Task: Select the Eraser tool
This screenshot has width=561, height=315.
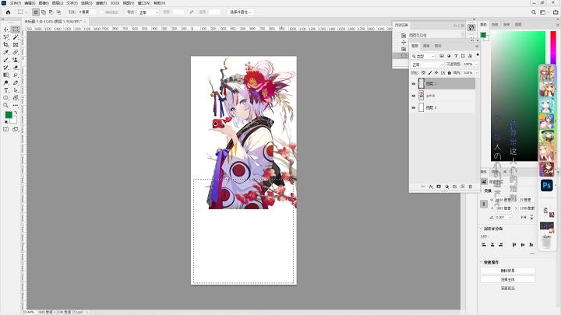Action: [16, 68]
